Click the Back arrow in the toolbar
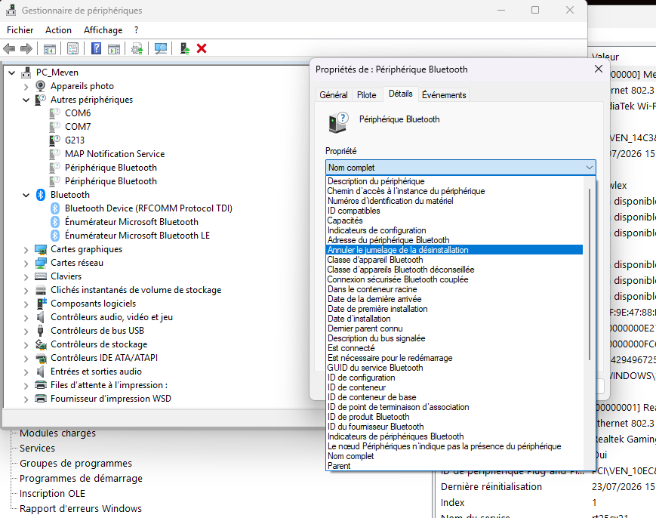 [9, 49]
